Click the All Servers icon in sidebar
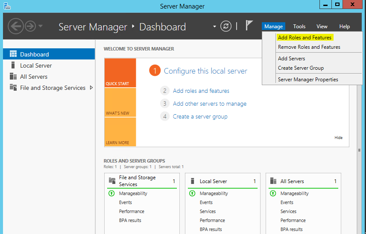The image size is (366, 234). [13, 76]
